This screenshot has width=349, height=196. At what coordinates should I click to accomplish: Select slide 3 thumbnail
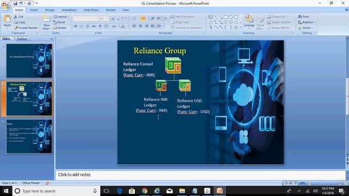[29, 136]
